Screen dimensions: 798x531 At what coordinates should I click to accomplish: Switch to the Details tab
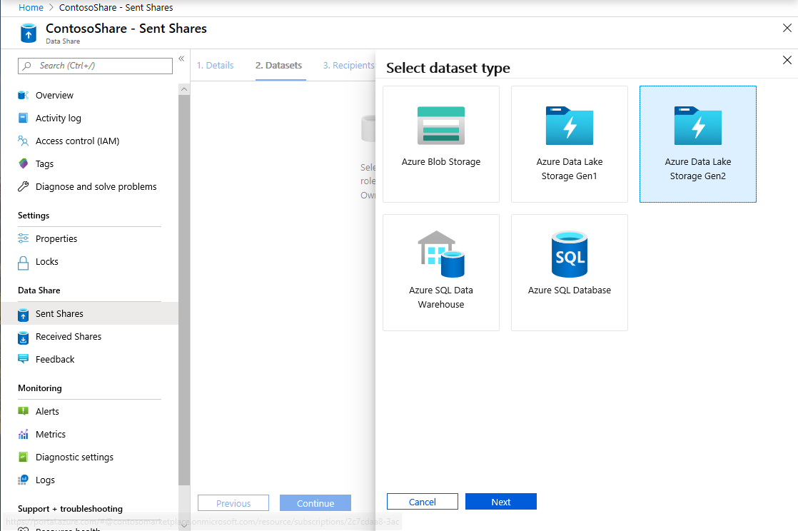pos(215,65)
